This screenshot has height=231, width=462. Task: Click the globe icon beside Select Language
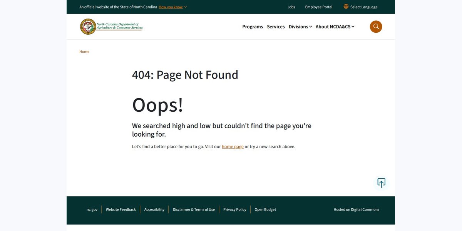click(346, 7)
